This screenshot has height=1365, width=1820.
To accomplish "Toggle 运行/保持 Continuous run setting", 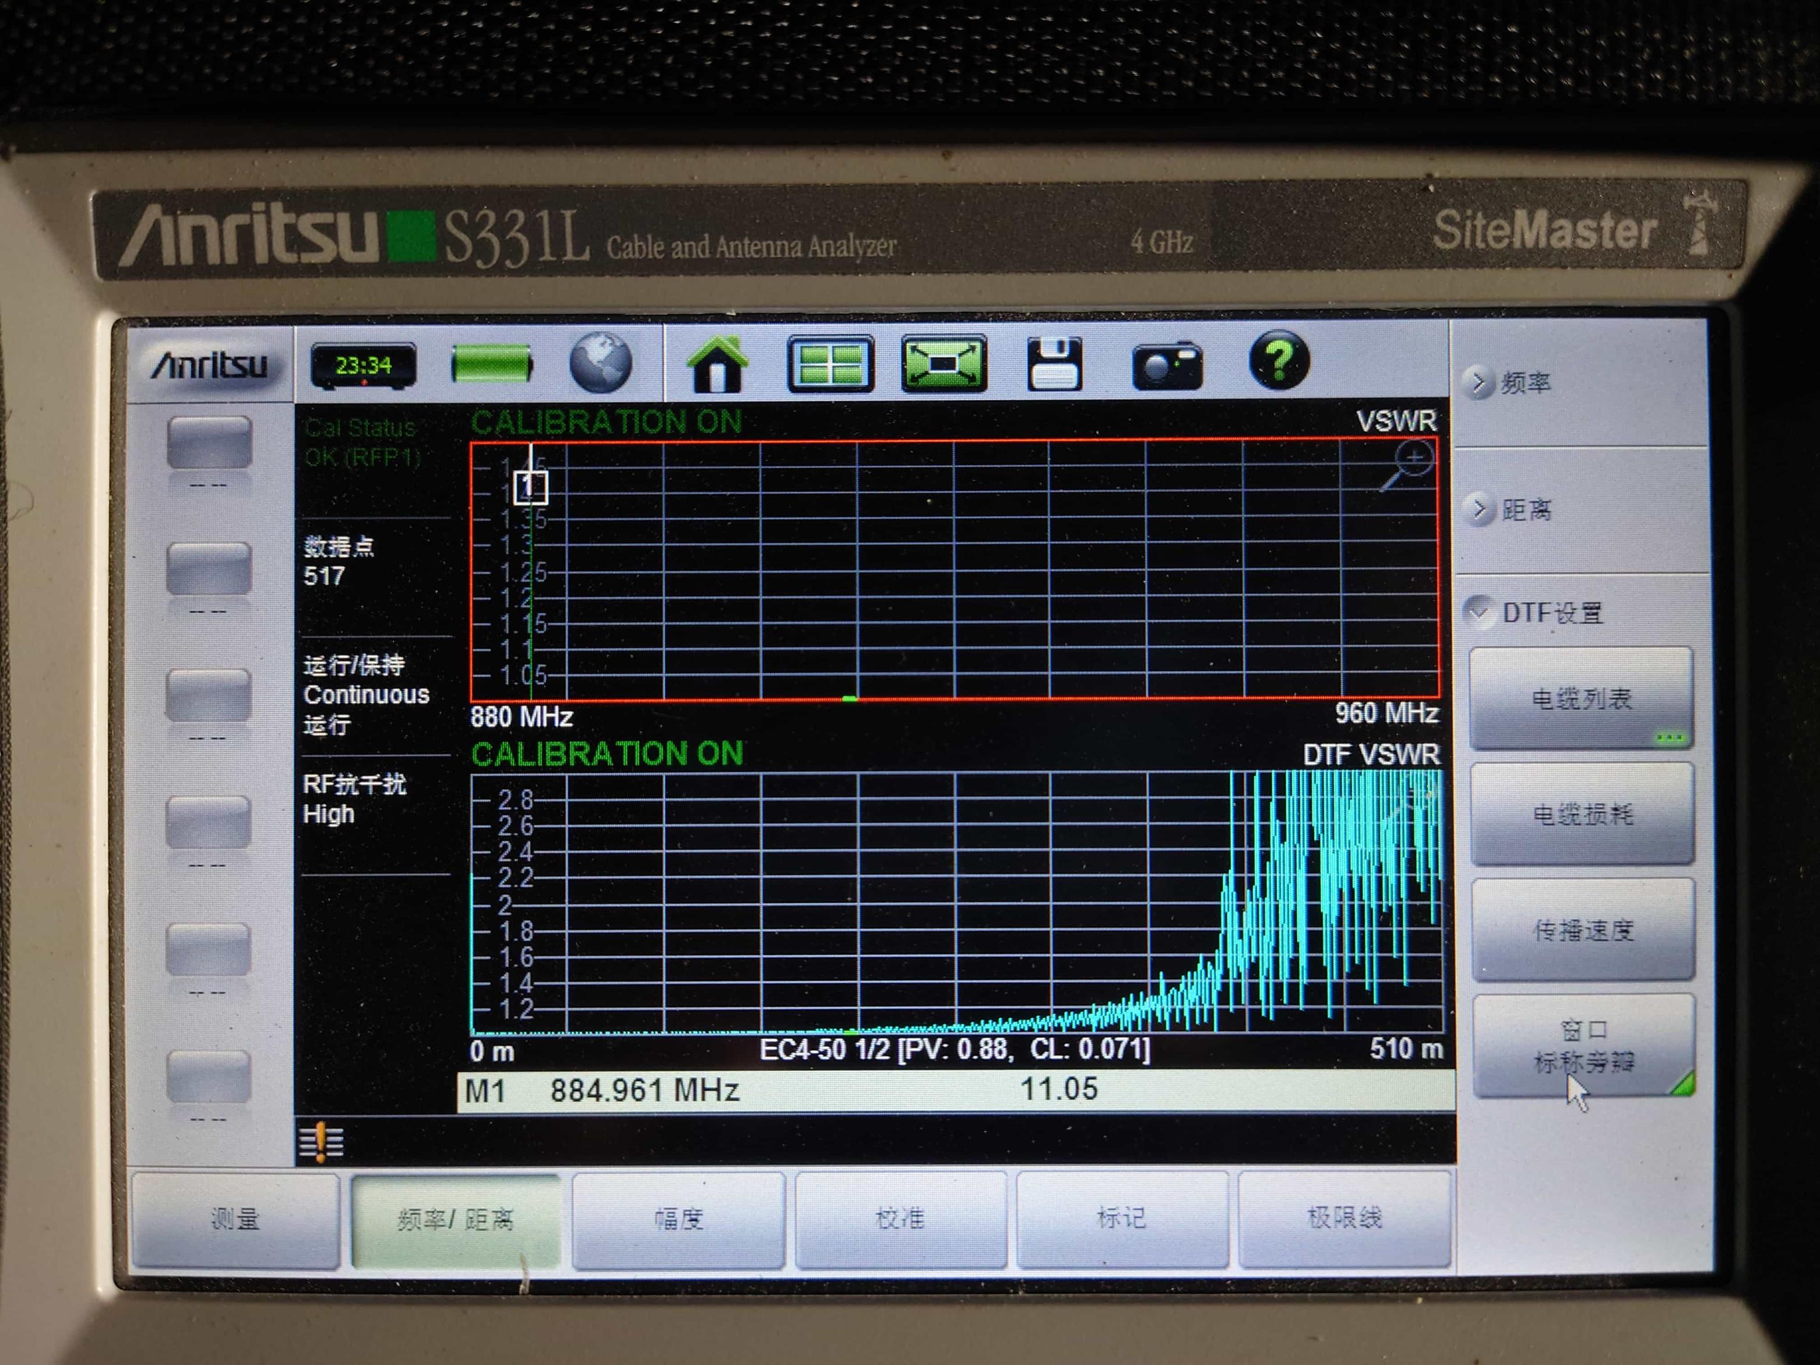I will (367, 694).
